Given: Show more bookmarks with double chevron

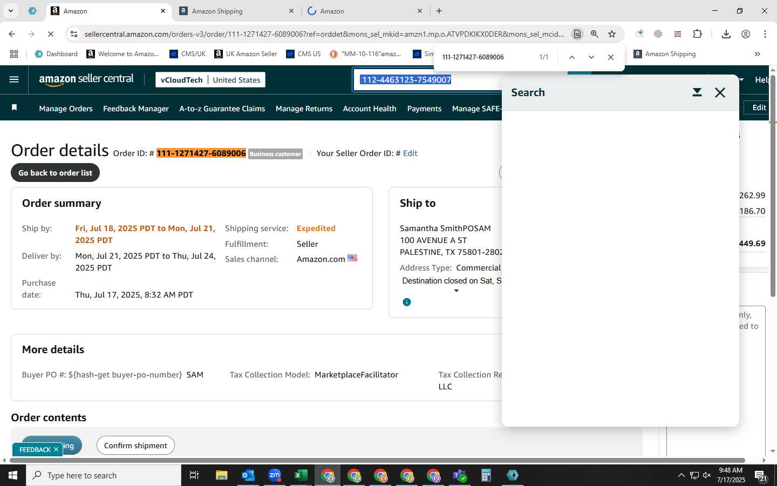Looking at the screenshot, I should [758, 54].
